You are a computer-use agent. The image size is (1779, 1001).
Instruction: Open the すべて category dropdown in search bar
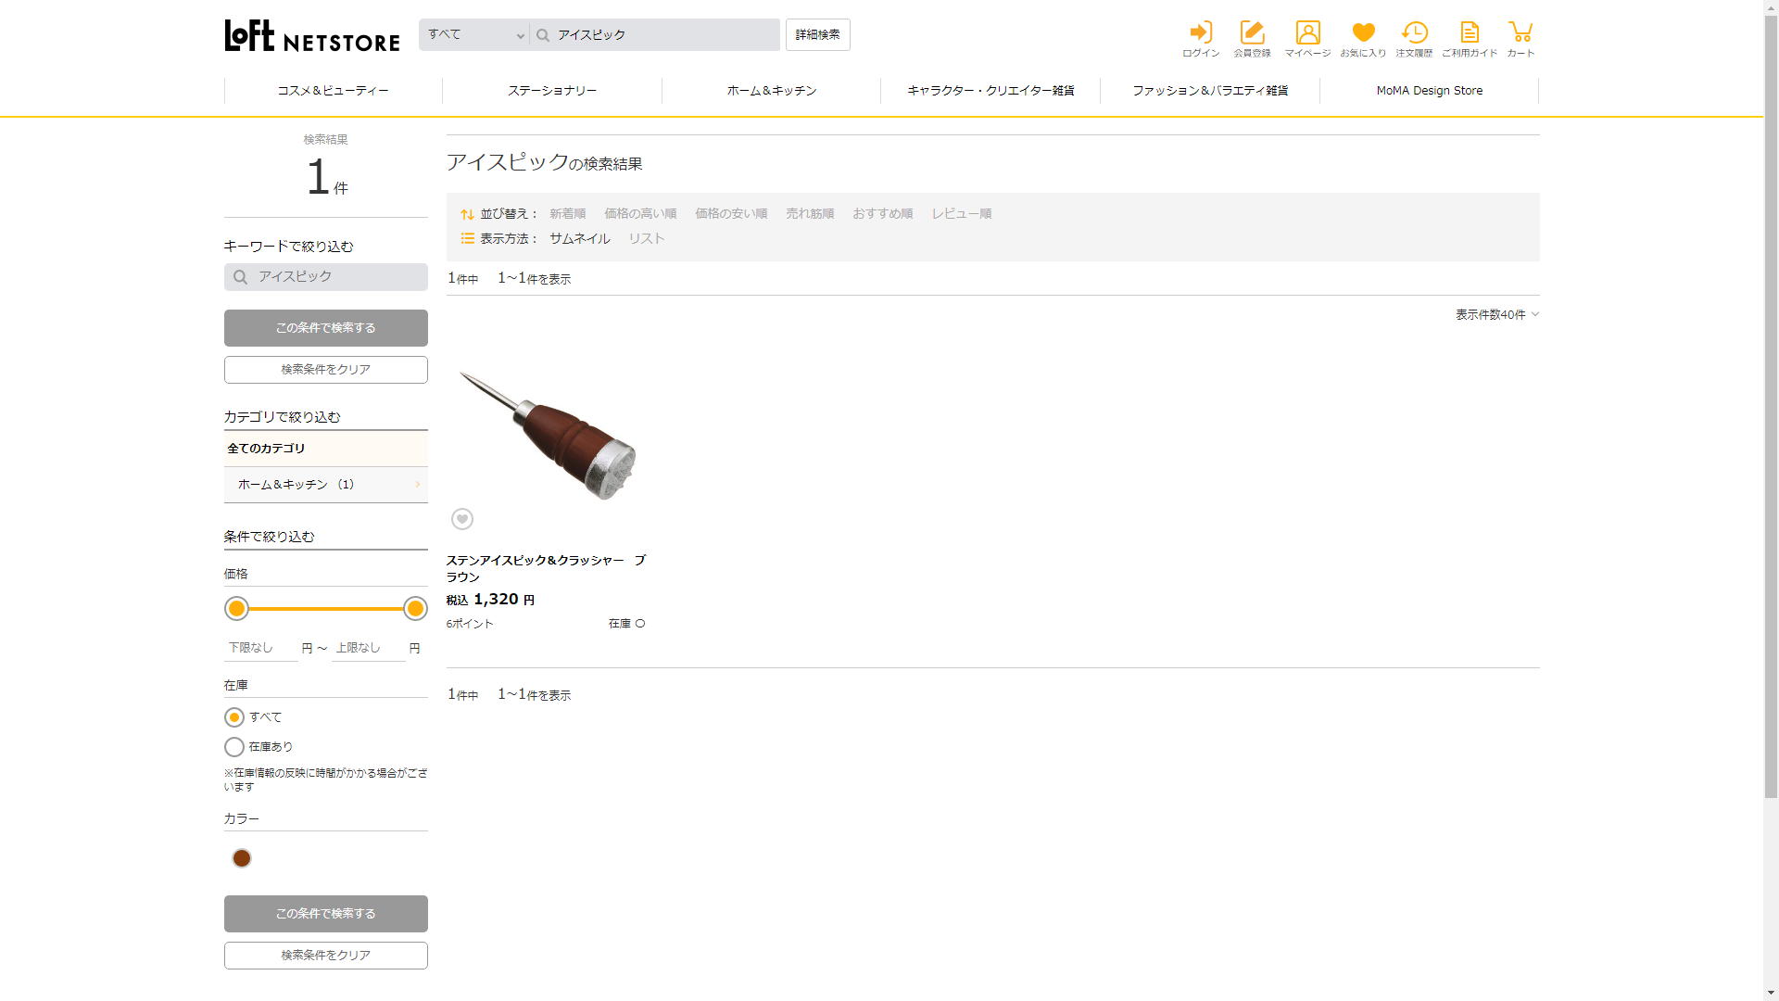[474, 35]
